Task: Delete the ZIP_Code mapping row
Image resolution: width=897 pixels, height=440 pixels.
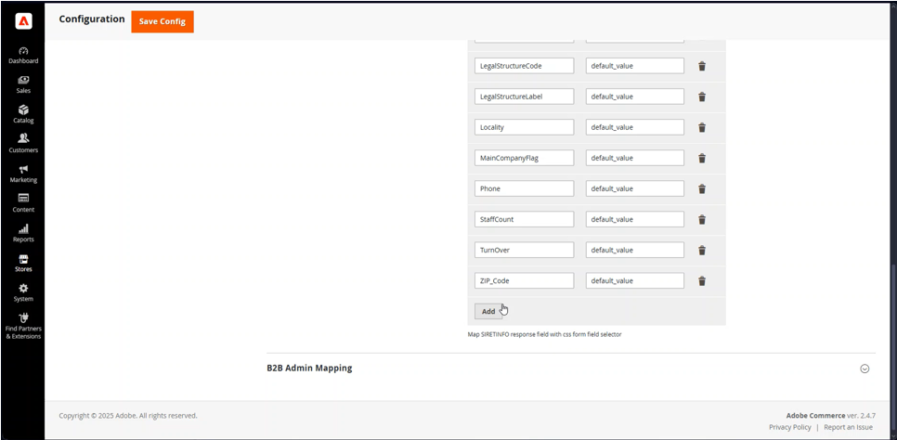Action: pos(702,280)
